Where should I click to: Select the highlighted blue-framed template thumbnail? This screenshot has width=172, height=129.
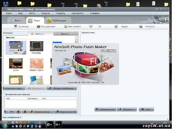(16, 48)
